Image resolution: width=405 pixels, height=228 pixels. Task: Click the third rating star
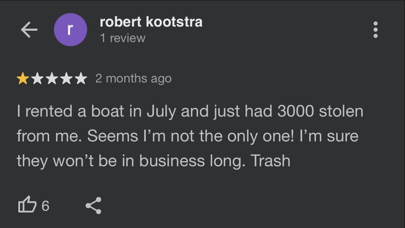pos(52,78)
